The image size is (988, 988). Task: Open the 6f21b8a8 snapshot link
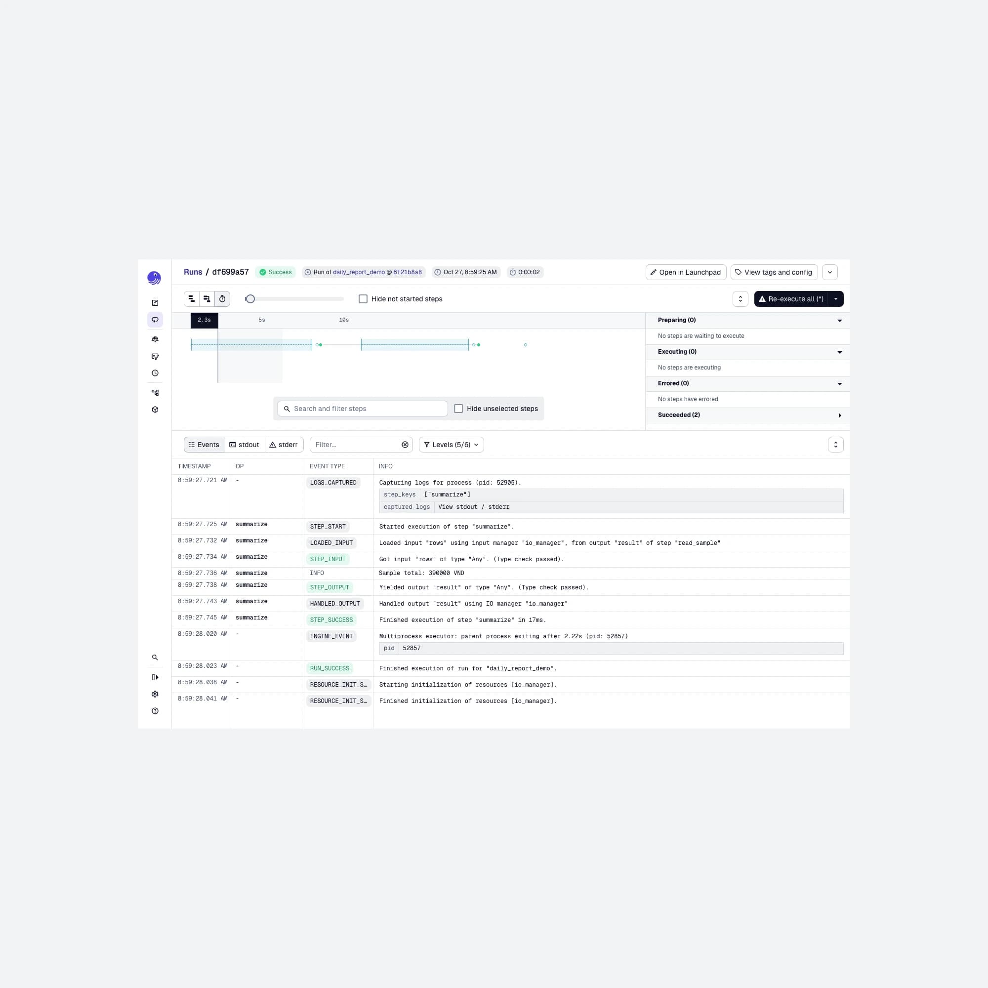[408, 272]
